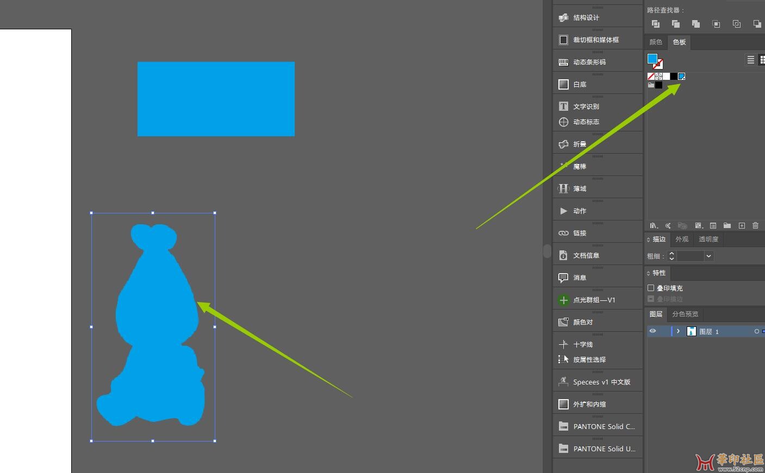The width and height of the screenshot is (765, 473).
Task: Click the new swatch plus icon
Action: coord(742,226)
